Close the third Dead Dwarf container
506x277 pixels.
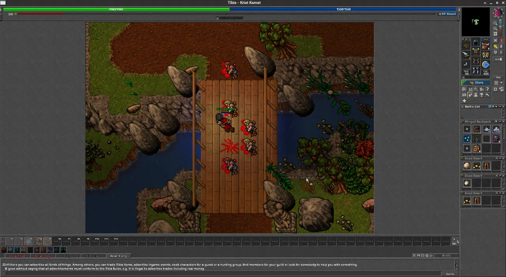coord(504,193)
